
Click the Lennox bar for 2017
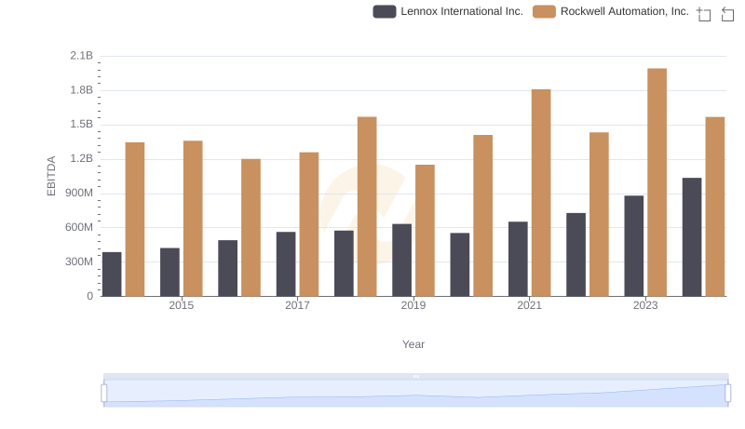click(x=286, y=264)
